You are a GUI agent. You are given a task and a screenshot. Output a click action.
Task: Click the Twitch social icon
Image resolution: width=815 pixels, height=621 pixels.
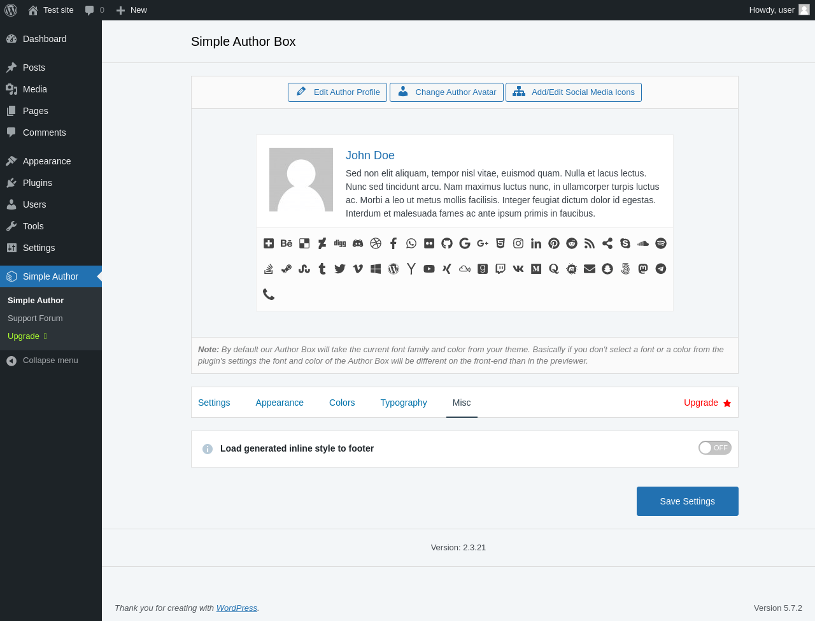click(x=500, y=269)
